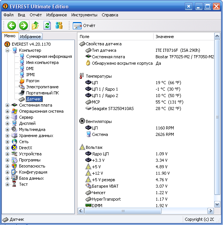Click the vertical scrollbar down arrow

217,204
